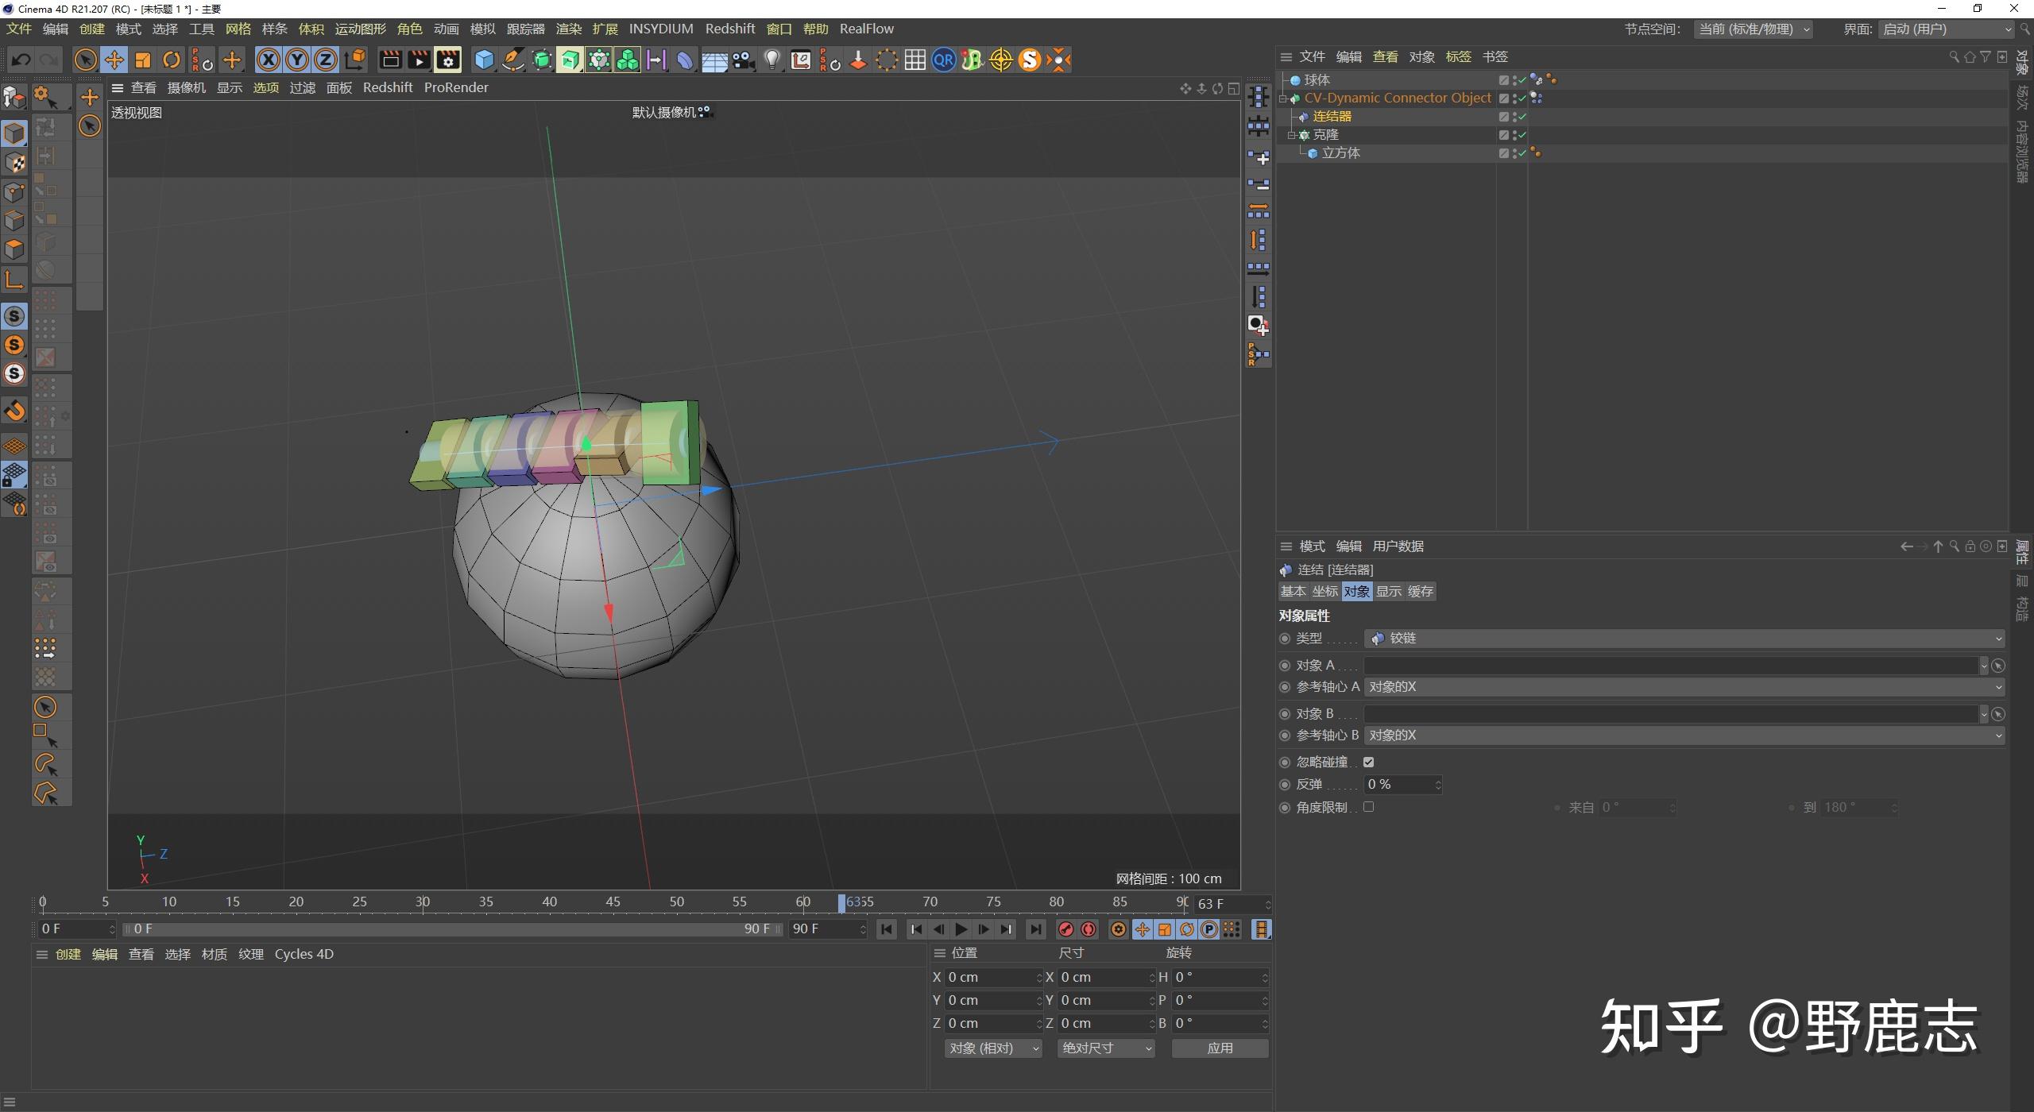Click the 应用 button

pyautogui.click(x=1220, y=1048)
